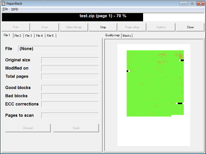Click the Total pages field
Screen dimensions: 206x154
(70, 77)
